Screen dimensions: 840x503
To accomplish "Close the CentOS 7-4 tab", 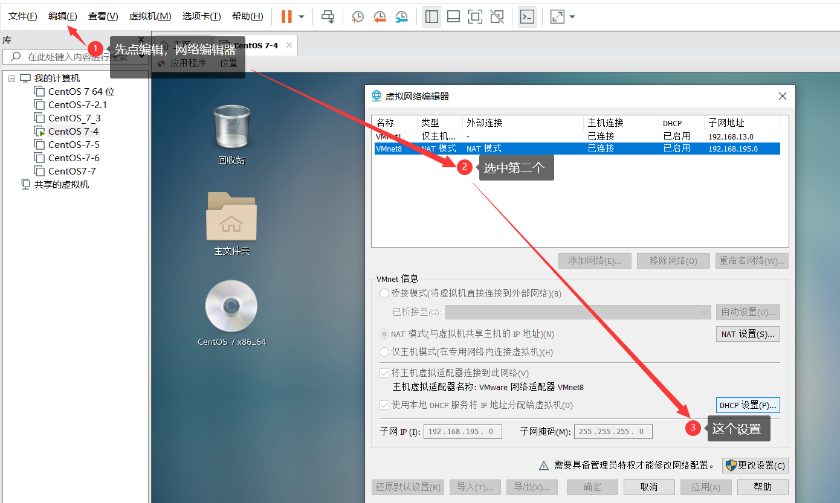I will click(289, 45).
